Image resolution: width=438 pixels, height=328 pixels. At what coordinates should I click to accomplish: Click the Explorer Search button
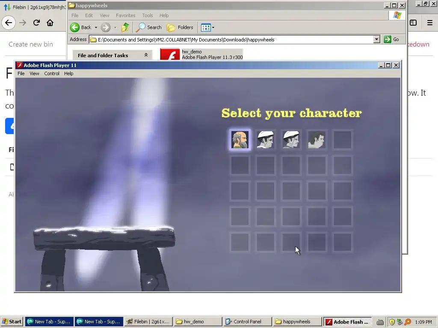149,27
